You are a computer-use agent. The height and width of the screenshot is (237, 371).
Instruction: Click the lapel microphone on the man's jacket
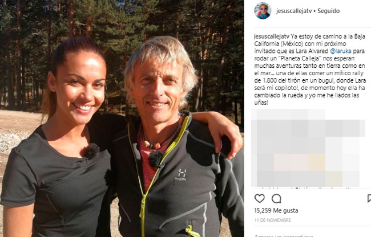click(x=156, y=159)
